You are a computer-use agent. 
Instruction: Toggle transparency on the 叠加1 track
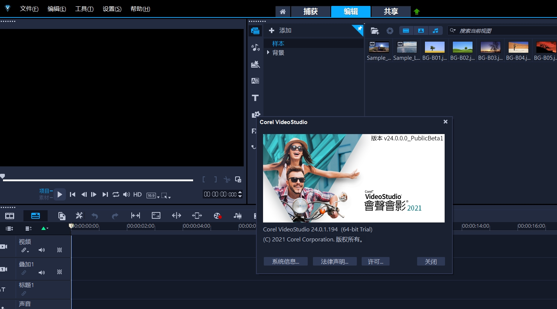pyautogui.click(x=60, y=272)
